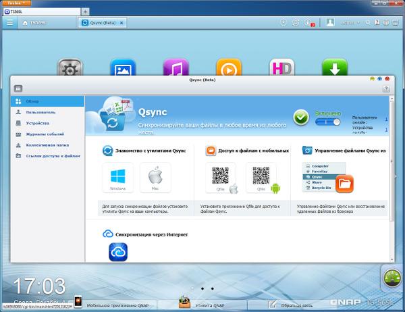This screenshot has height=312, width=405.
Task: Click the Знакомство с утилитами Qsync heading icon
Action: (x=108, y=151)
